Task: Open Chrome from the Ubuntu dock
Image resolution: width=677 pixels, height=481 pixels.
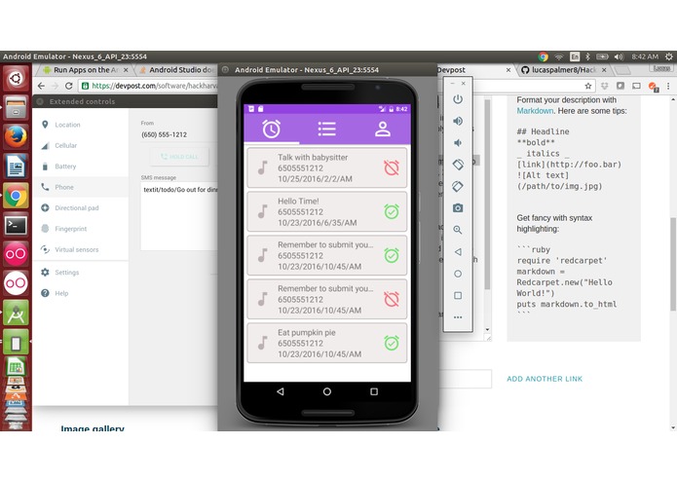Action: (x=16, y=196)
